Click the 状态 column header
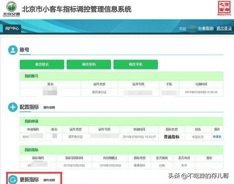 point(198,129)
